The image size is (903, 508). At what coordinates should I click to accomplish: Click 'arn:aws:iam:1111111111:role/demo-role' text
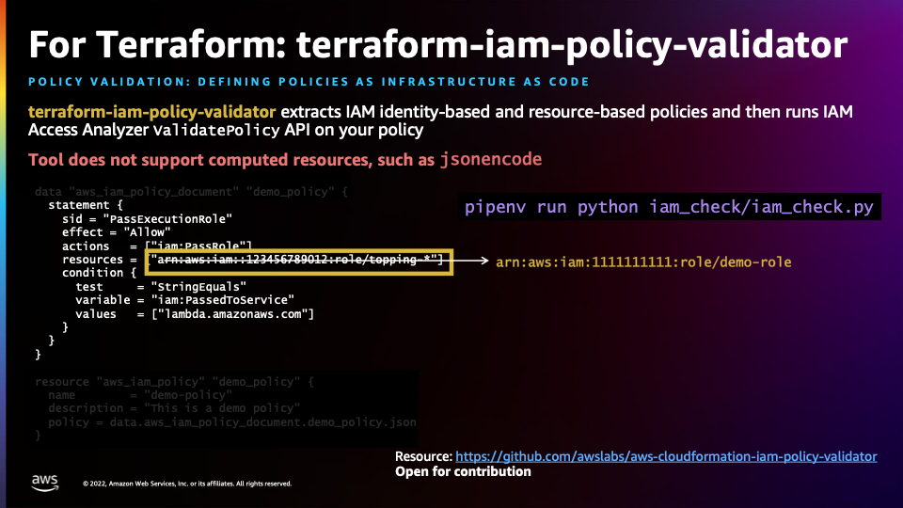643,262
